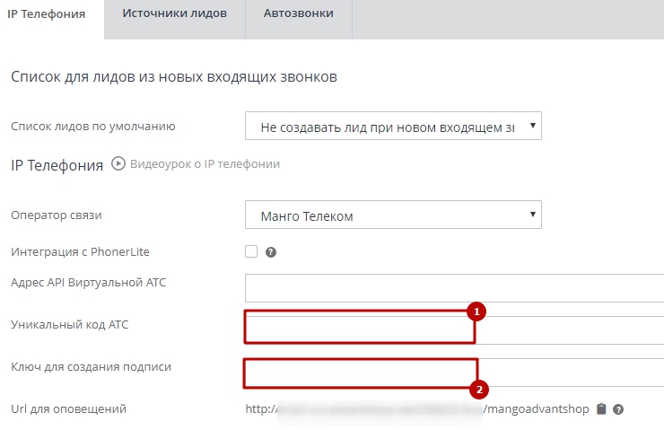Click the help icon after the notification URL

point(618,409)
